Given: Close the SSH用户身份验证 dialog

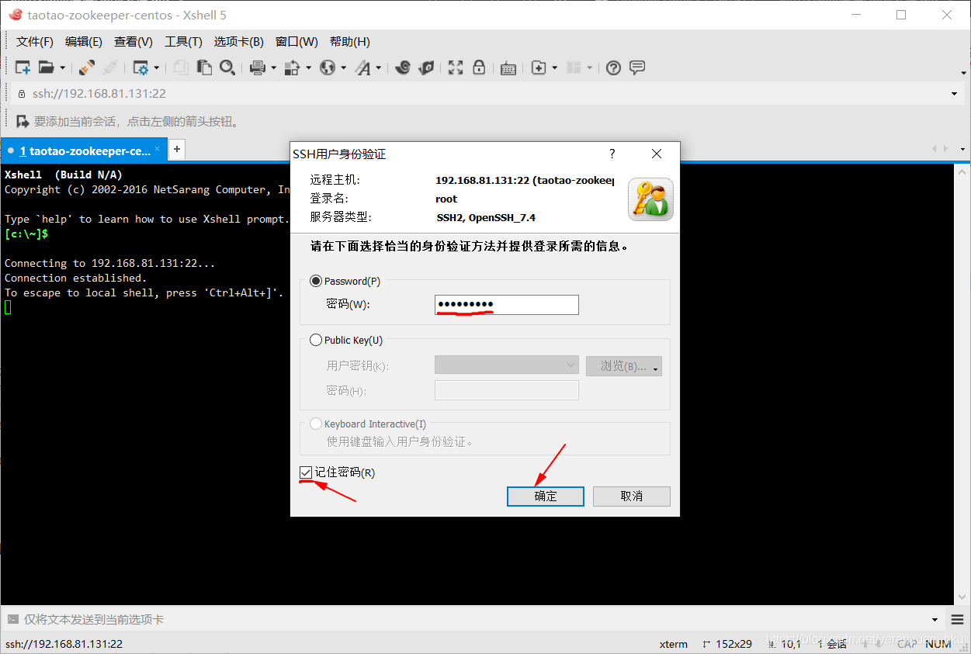Looking at the screenshot, I should pos(657,154).
